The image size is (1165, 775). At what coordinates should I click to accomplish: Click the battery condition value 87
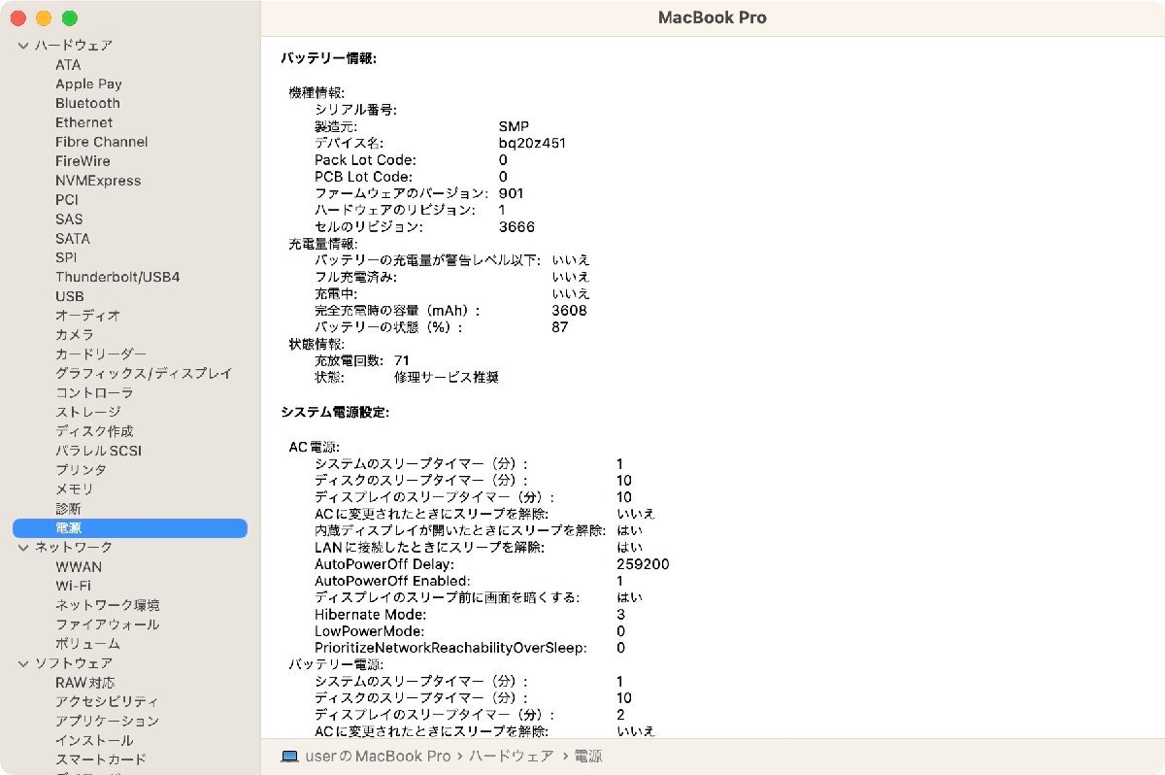[x=560, y=327]
